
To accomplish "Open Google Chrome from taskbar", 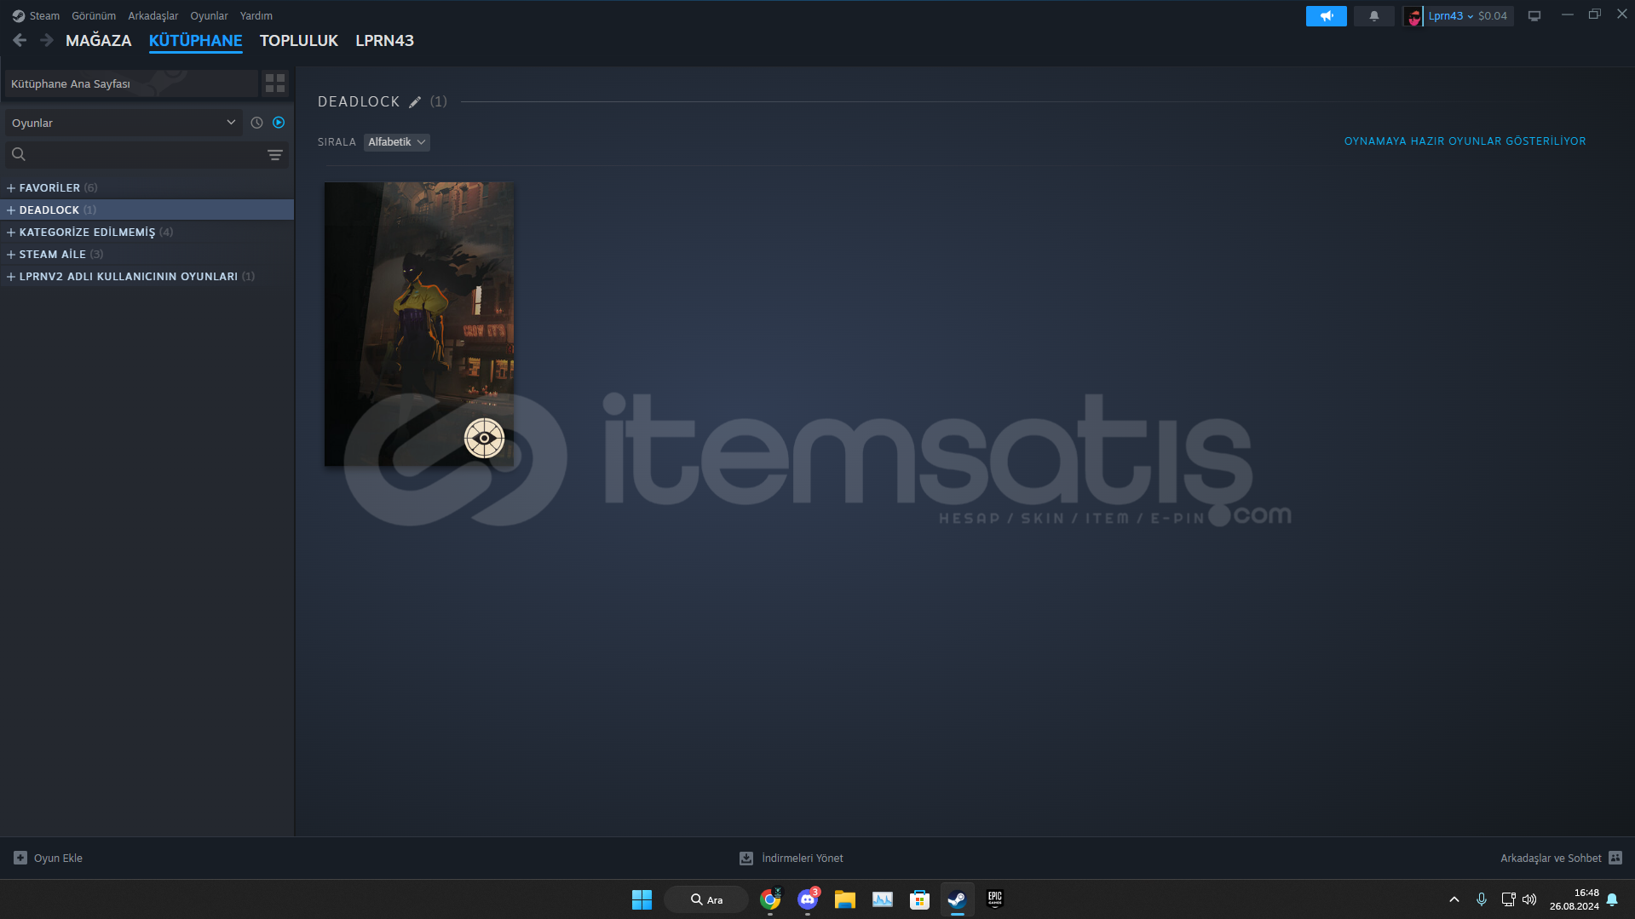I will coord(770,899).
